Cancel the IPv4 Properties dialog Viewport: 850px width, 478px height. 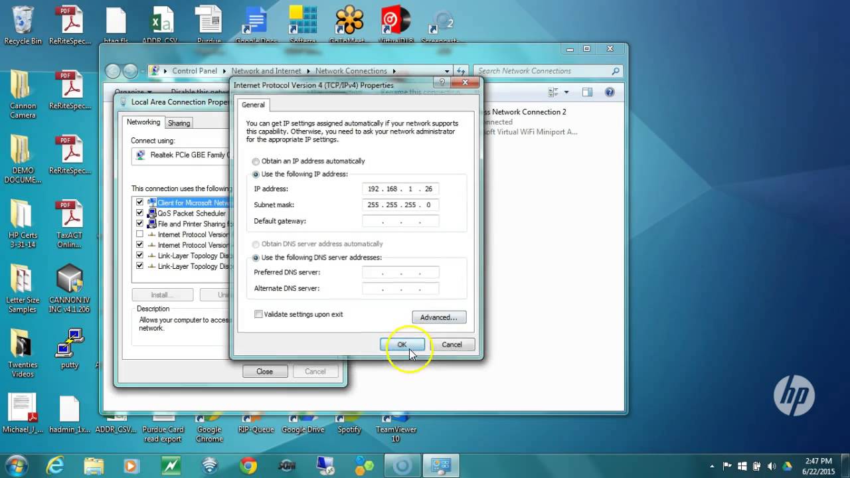pyautogui.click(x=452, y=345)
